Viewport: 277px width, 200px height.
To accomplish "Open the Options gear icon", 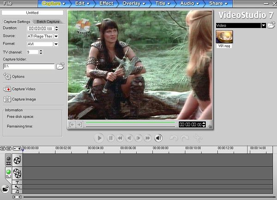I will pyautogui.click(x=7, y=76).
